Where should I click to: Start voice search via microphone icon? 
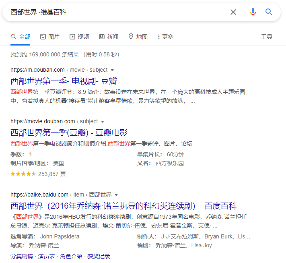[x=253, y=12]
